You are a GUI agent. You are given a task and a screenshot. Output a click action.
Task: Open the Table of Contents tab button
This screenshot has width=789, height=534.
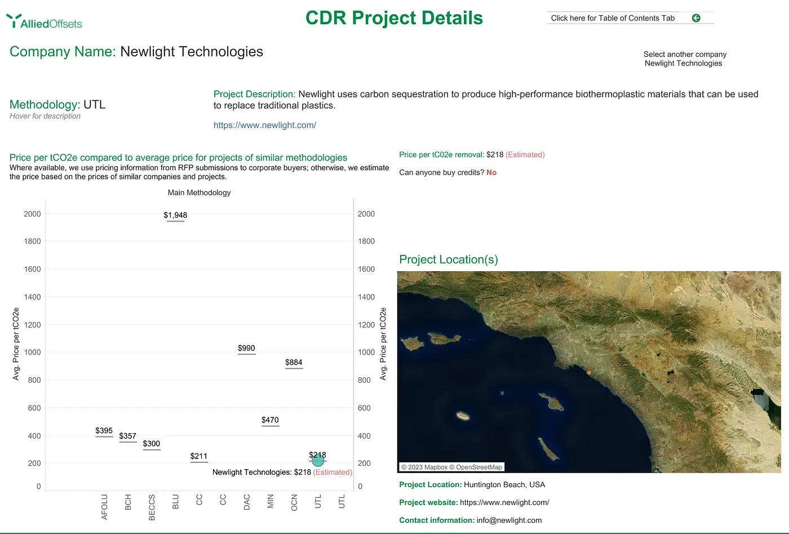click(630, 18)
